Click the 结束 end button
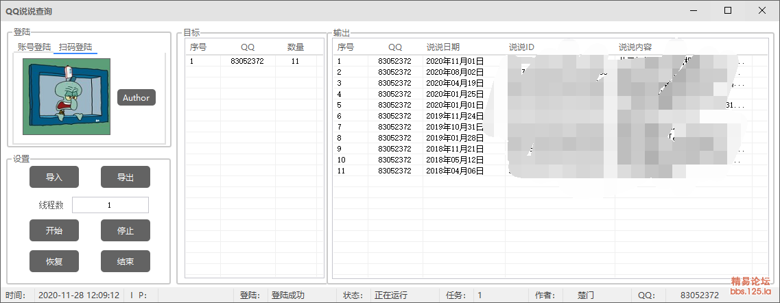 click(126, 261)
